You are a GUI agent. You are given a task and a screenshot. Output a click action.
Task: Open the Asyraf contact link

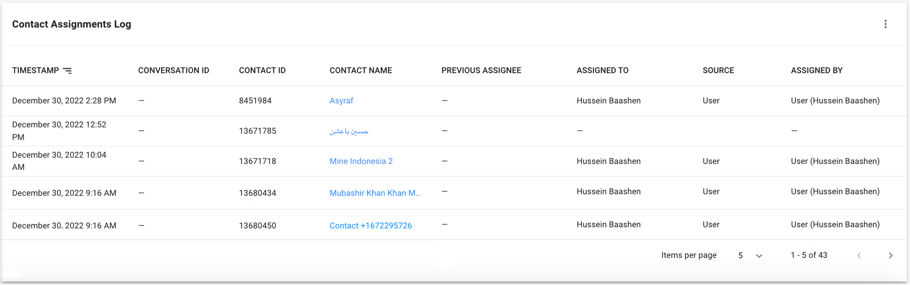pyautogui.click(x=341, y=101)
